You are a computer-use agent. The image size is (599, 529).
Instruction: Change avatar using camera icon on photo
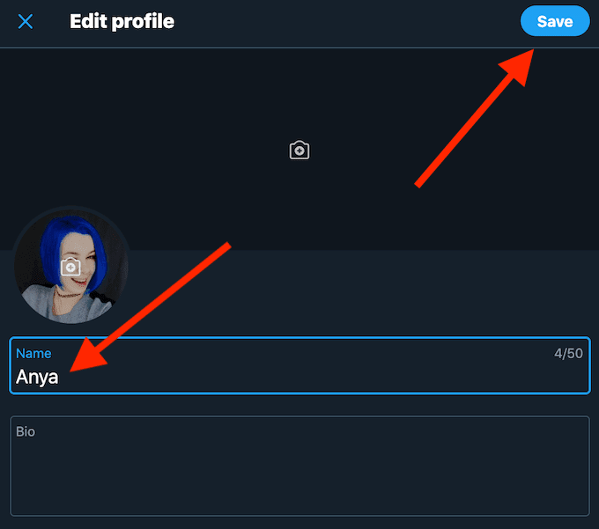pos(70,266)
